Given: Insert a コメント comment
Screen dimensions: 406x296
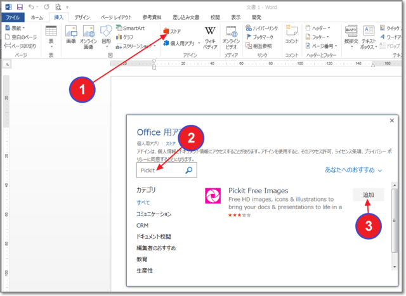Looking at the screenshot, I should 291,34.
